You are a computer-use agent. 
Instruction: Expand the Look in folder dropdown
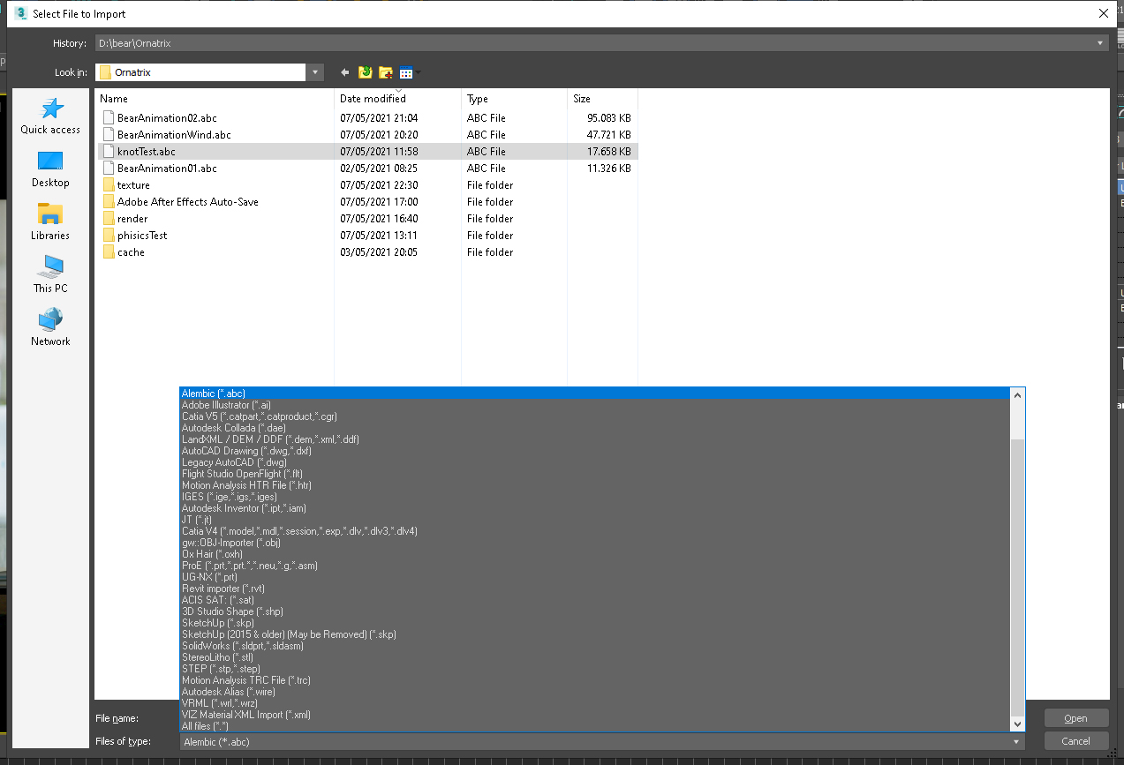[x=315, y=72]
